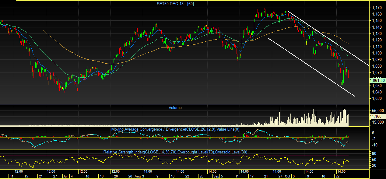Click the Aug month label on time axis
Screen dimensions: 386x179
pos(137,176)
